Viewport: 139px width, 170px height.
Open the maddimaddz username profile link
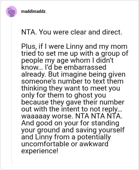tap(33, 11)
